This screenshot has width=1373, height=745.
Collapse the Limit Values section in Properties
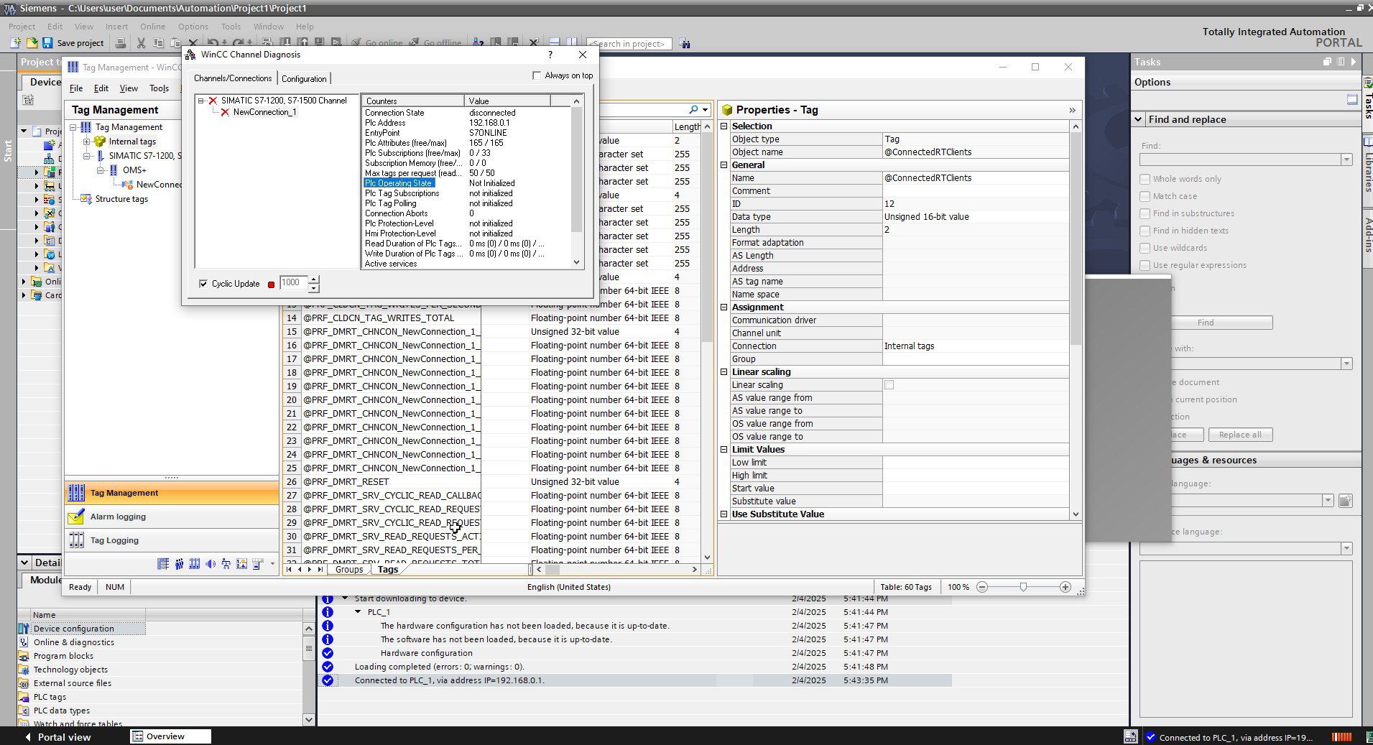click(724, 449)
